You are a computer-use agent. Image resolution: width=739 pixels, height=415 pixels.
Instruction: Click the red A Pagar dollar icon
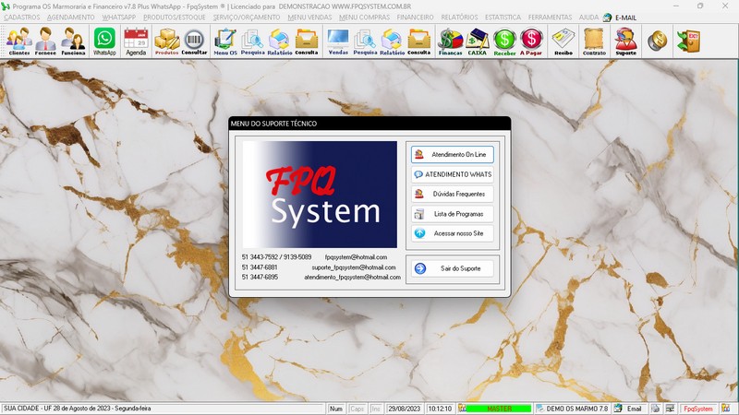(x=531, y=41)
